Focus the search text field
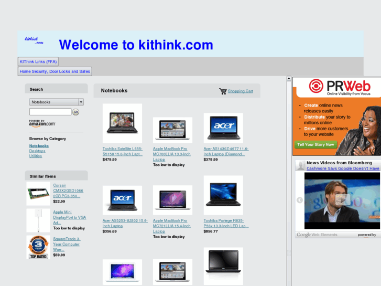381x286 pixels. click(x=50, y=112)
